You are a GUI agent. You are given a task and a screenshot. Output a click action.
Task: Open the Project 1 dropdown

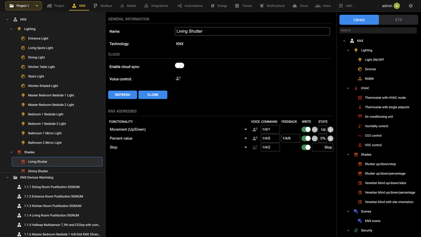pyautogui.click(x=23, y=6)
